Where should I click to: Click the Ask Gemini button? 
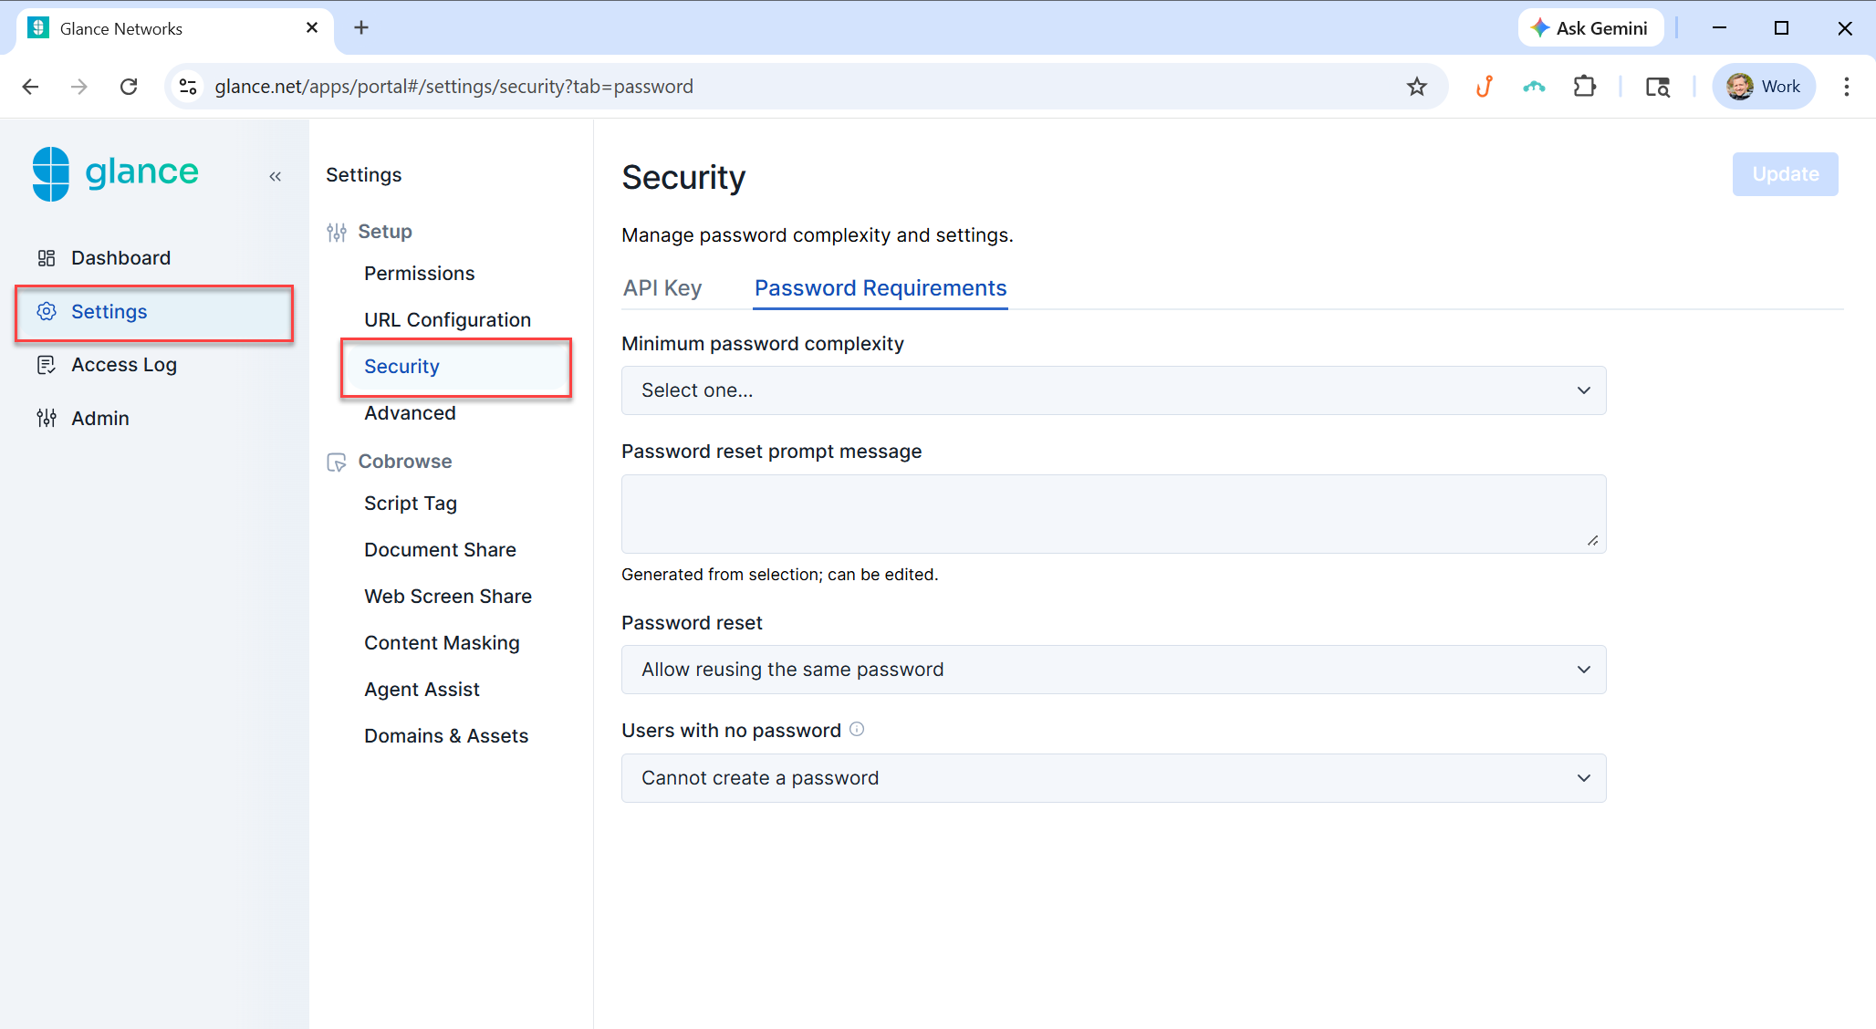coord(1590,28)
